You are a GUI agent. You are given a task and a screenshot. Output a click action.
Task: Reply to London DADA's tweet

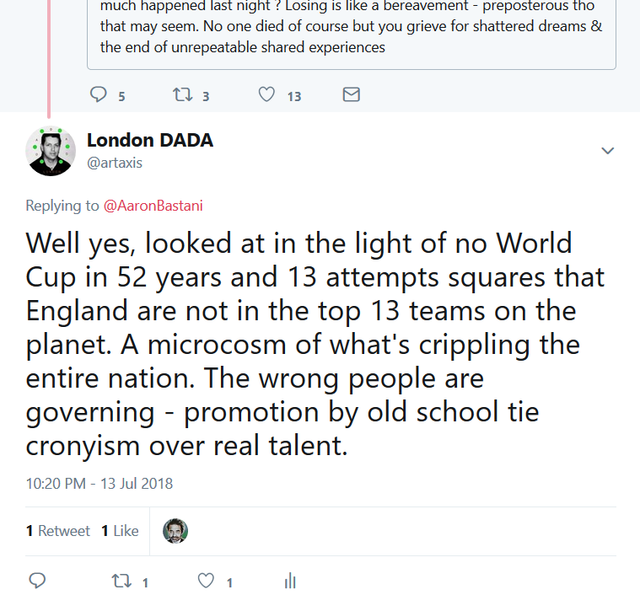click(37, 581)
